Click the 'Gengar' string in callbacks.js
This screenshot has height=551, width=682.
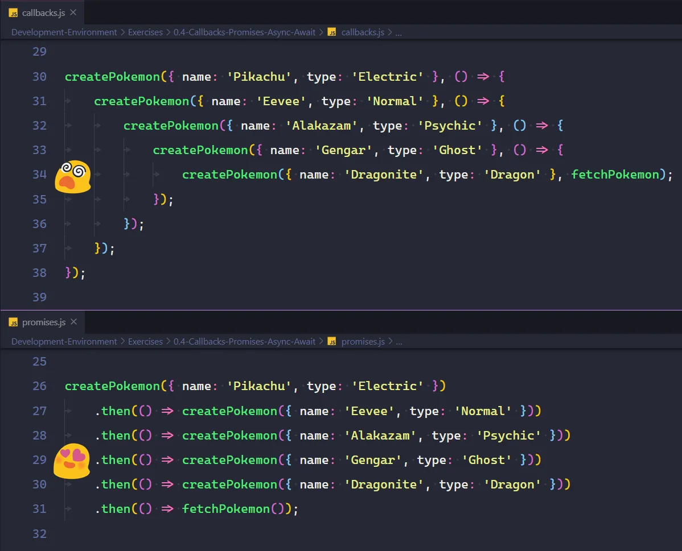343,150
